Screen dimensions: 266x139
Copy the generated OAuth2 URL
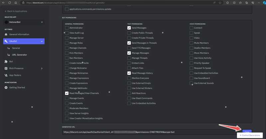point(246,132)
